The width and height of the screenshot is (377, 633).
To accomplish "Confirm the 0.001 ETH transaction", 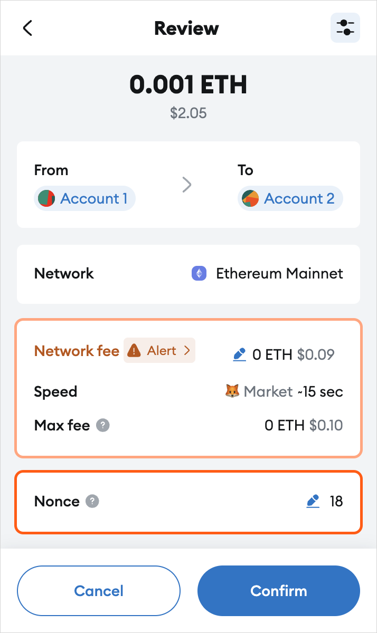I will click(279, 591).
